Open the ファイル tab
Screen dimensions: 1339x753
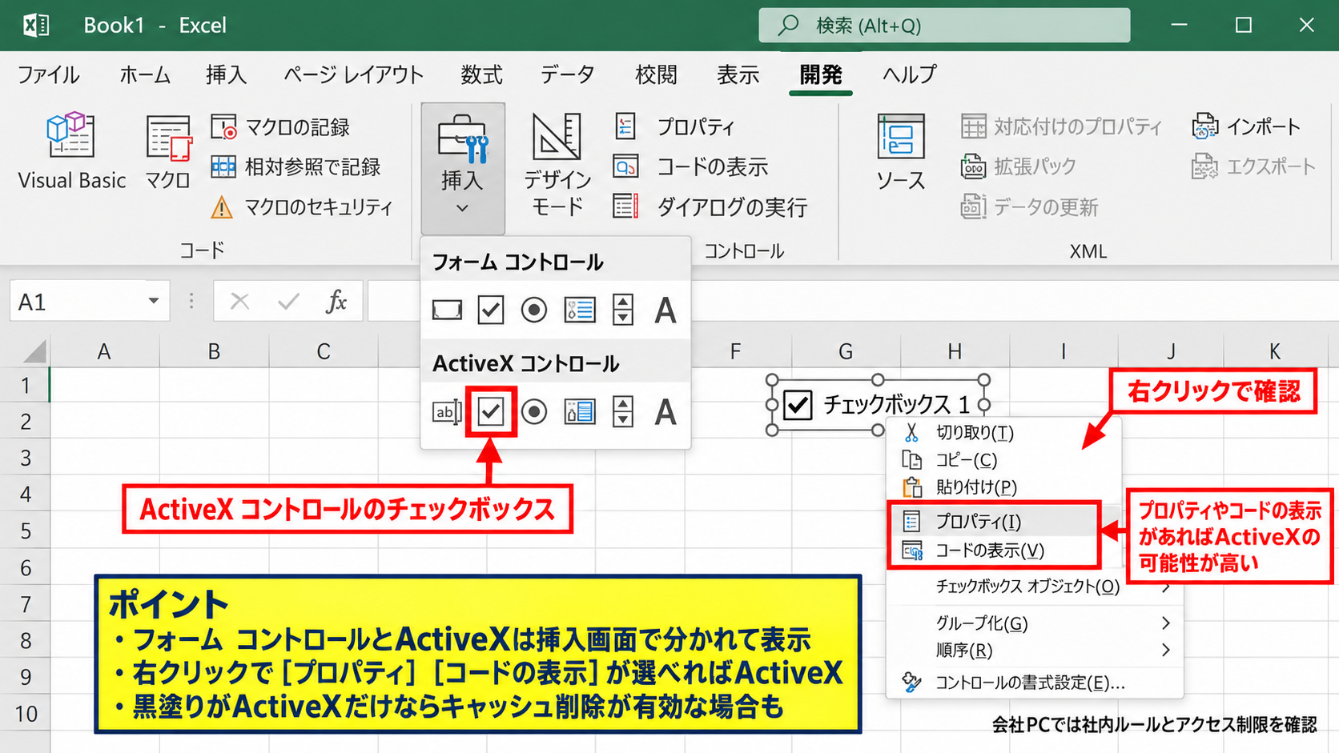49,74
